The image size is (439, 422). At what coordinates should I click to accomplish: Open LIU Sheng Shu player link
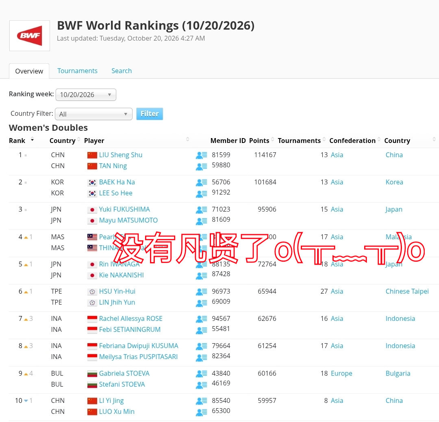[x=121, y=155]
